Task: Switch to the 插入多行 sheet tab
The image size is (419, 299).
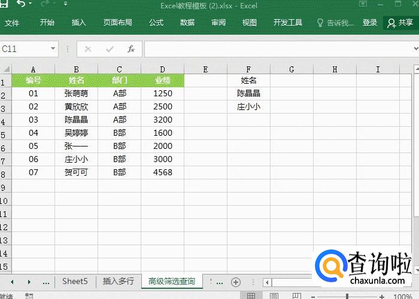Action: (119, 282)
